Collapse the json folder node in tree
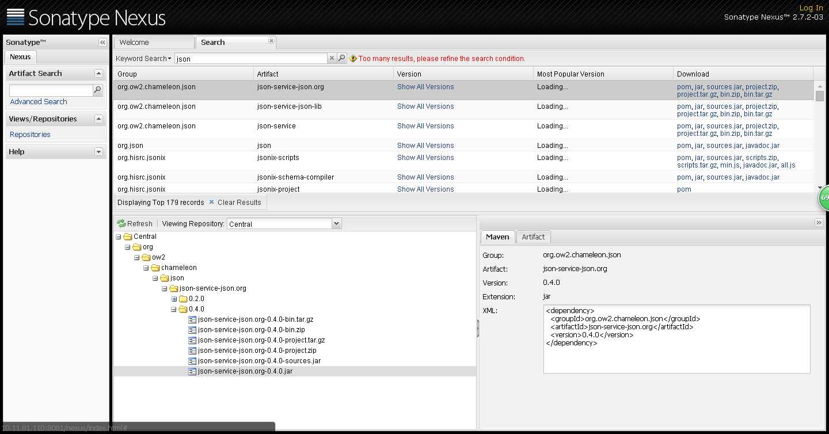Viewport: 829px width, 434px height. pos(155,278)
